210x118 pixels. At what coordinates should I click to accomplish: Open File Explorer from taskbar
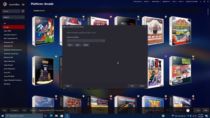point(56,116)
